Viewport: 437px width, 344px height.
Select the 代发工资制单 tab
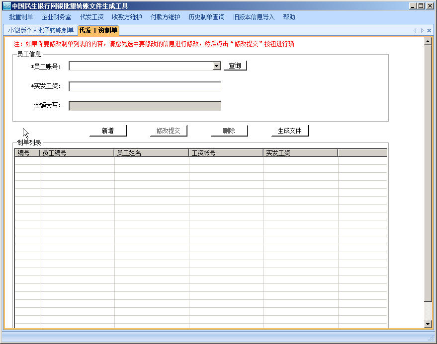[97, 30]
